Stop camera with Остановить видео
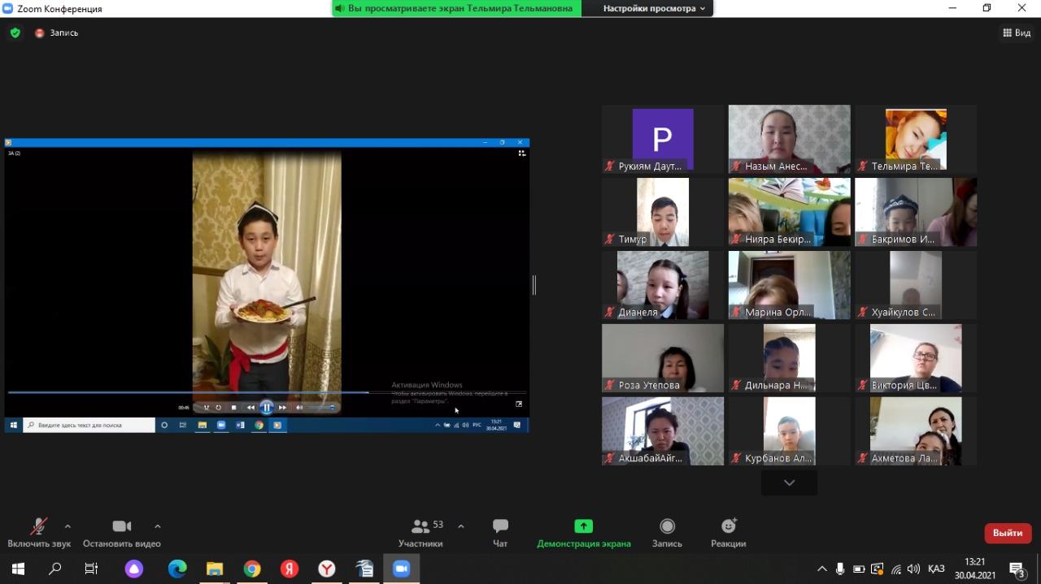Image resolution: width=1041 pixels, height=584 pixels. (121, 532)
